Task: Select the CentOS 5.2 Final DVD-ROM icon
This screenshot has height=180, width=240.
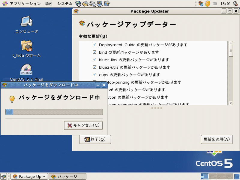Action: point(26,72)
